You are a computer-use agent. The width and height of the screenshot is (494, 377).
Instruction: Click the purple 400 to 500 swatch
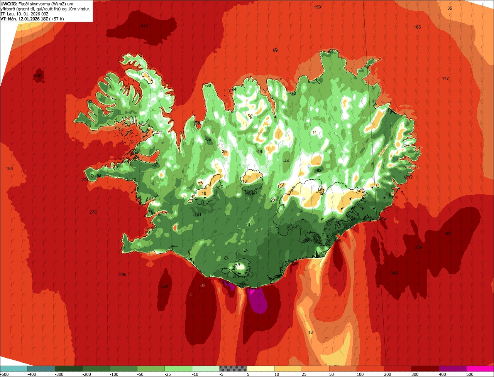click(452, 369)
